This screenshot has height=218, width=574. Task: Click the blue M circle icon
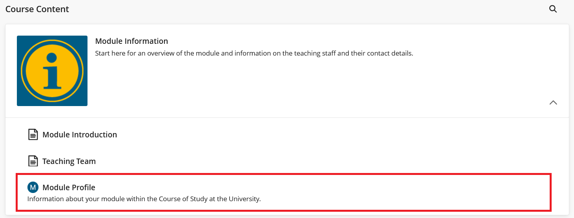[x=33, y=187]
